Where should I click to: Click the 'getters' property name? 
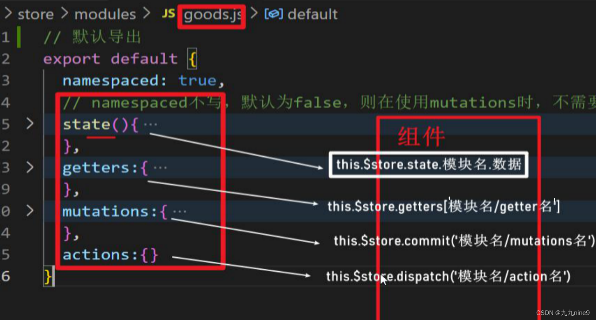pyautogui.click(x=96, y=168)
